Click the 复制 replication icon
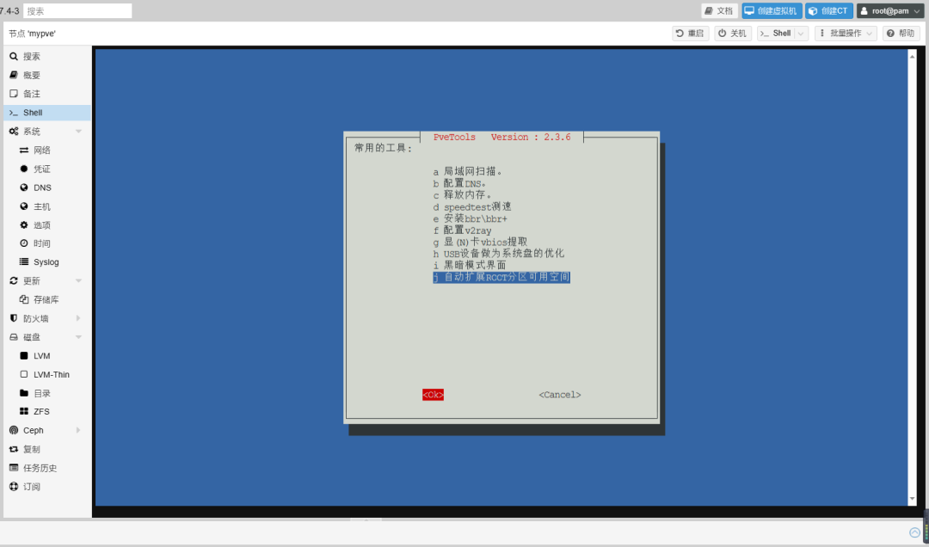The image size is (929, 547). (14, 449)
